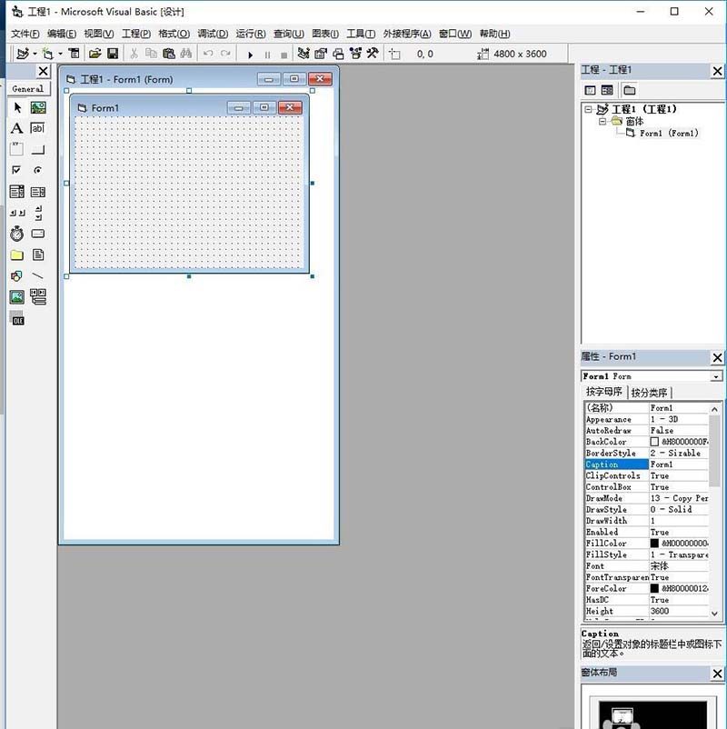Select the pointer arrow tool

click(16, 107)
